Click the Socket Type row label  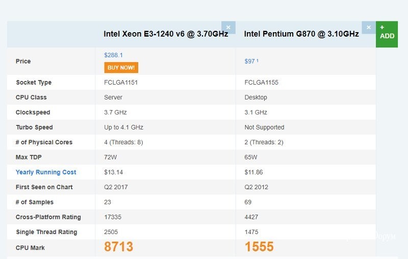(x=34, y=83)
